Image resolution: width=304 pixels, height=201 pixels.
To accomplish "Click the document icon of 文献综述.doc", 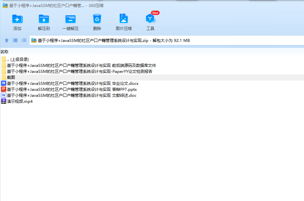I will coord(3,95).
